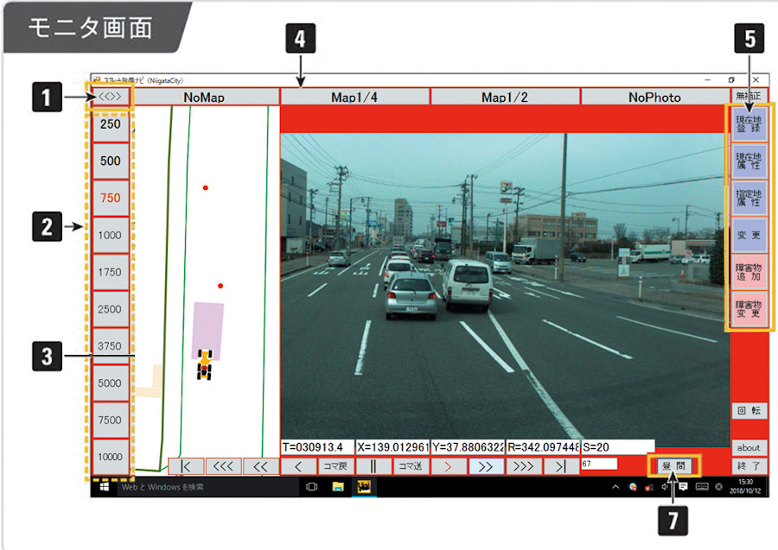
Task: Select the NoPhoto display tab
Action: click(x=654, y=97)
